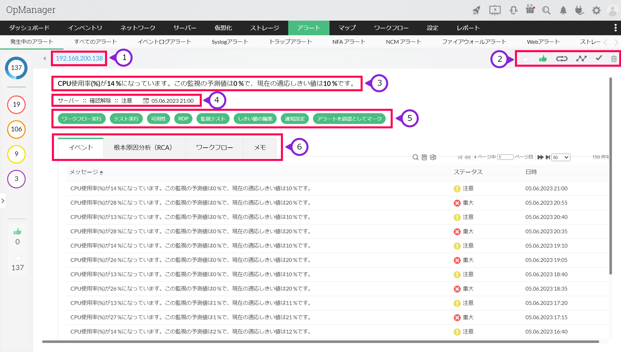Click the ワークフロー実行 button
This screenshot has height=352, width=621.
[x=81, y=119]
